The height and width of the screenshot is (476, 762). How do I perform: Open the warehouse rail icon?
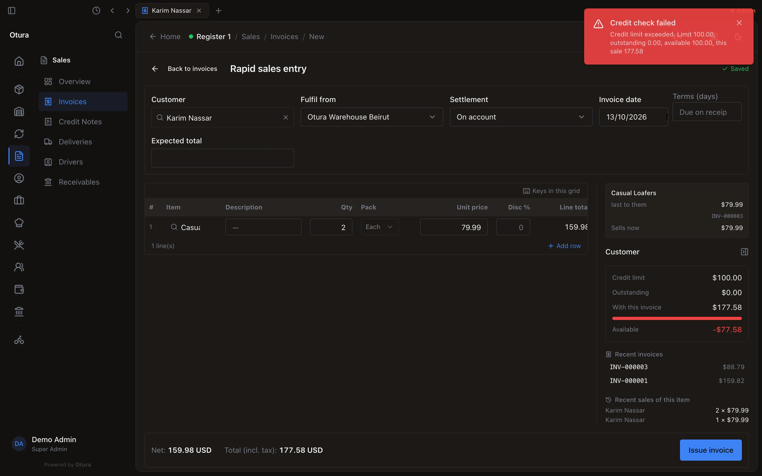tap(19, 111)
